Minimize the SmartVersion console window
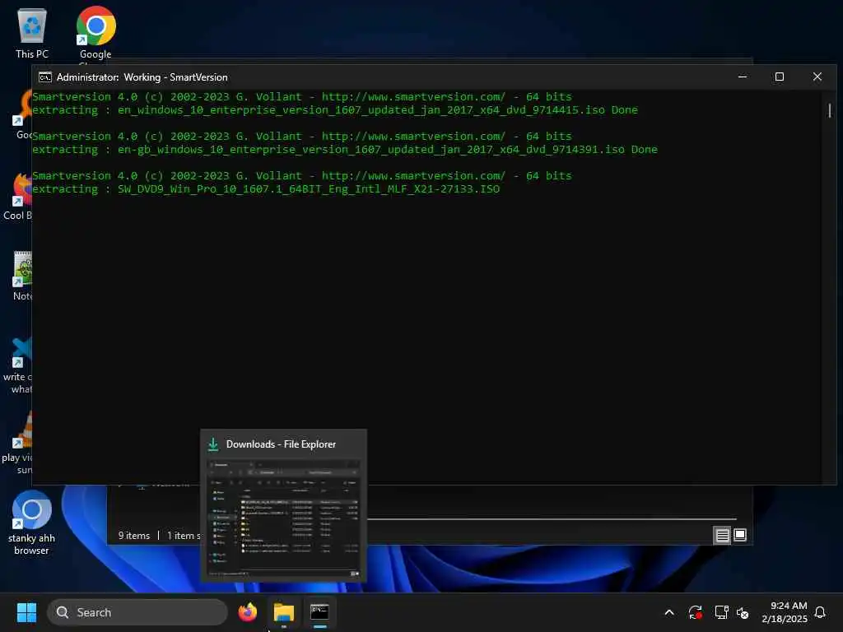Image resolution: width=843 pixels, height=632 pixels. [x=743, y=77]
